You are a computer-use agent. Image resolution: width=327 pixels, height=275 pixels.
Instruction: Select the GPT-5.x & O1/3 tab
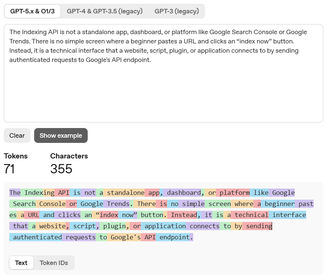(x=32, y=11)
